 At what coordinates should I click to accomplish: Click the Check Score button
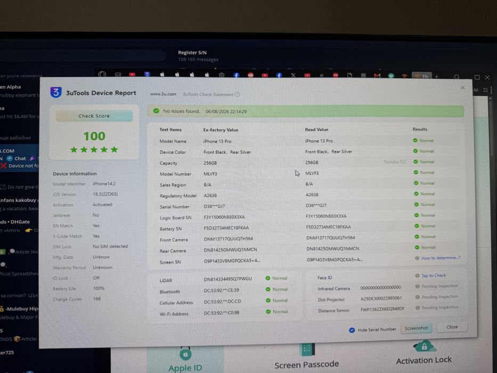tap(94, 116)
